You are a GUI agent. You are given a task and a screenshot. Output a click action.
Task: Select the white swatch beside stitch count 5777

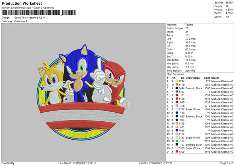(x=177, y=109)
